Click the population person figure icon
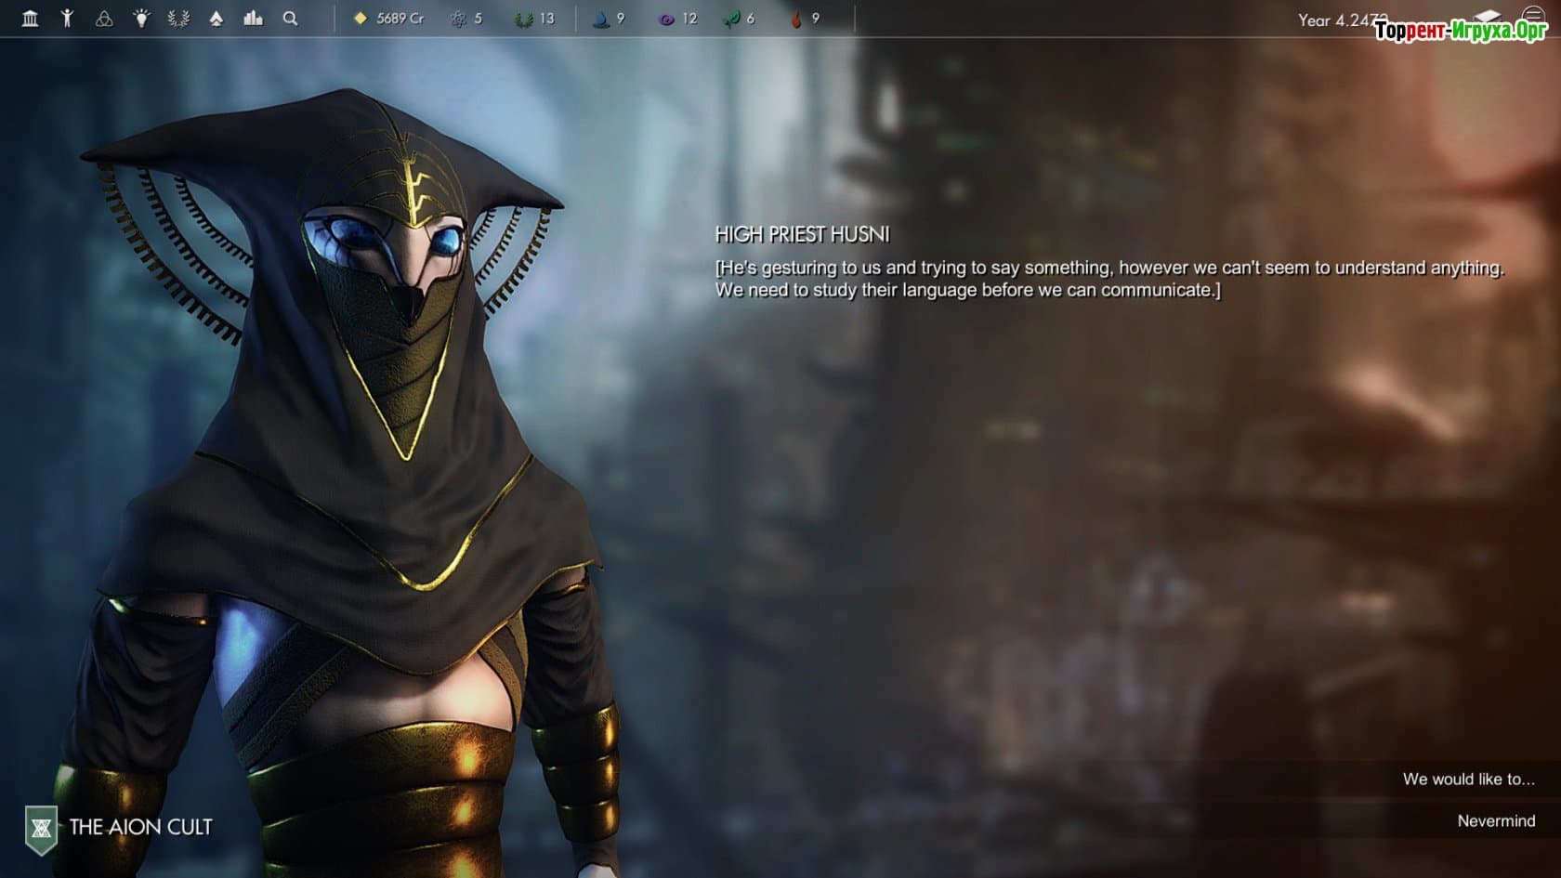The image size is (1561, 878). click(67, 19)
